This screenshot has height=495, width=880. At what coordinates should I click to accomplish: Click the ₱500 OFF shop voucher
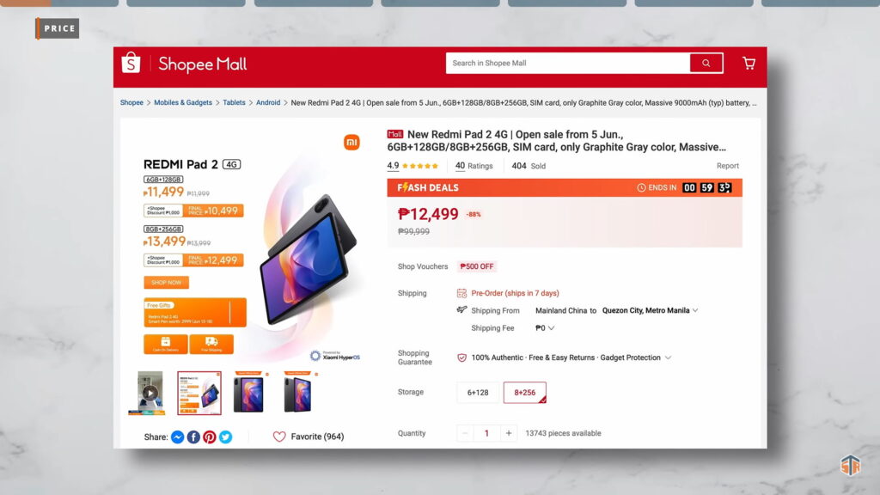click(x=476, y=266)
